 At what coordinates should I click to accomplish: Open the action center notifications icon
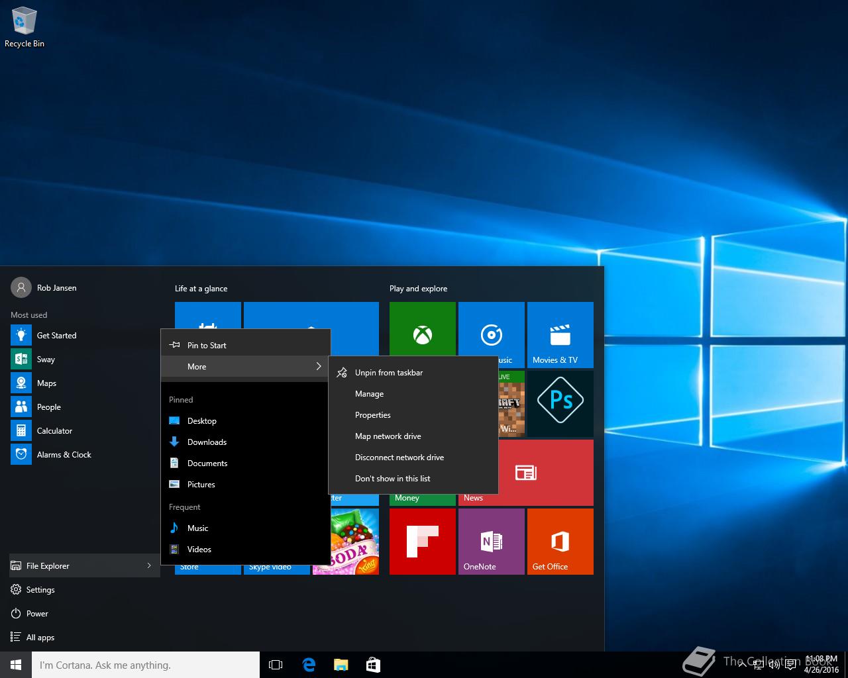[790, 665]
